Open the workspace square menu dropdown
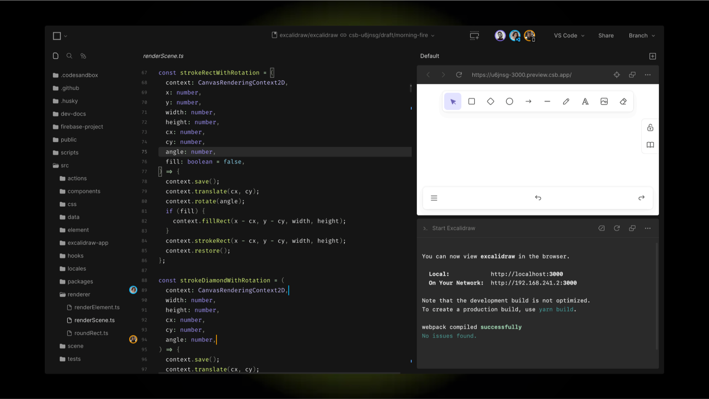Image resolution: width=709 pixels, height=399 pixels. point(60,36)
